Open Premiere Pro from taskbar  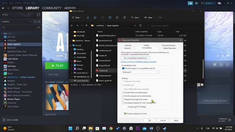(x=138, y=128)
